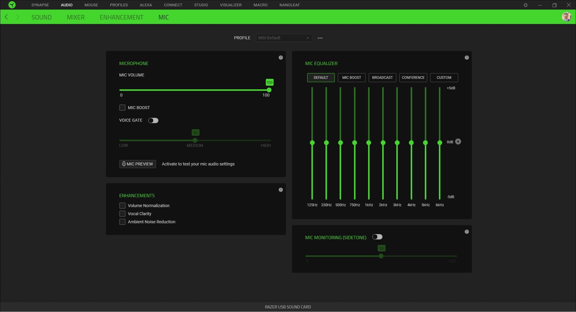576x312 pixels.
Task: Choose the Conference equalizer preset
Action: point(413,78)
